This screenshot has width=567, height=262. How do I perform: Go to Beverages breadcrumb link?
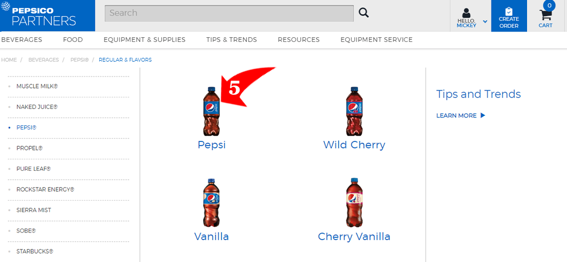click(x=44, y=60)
